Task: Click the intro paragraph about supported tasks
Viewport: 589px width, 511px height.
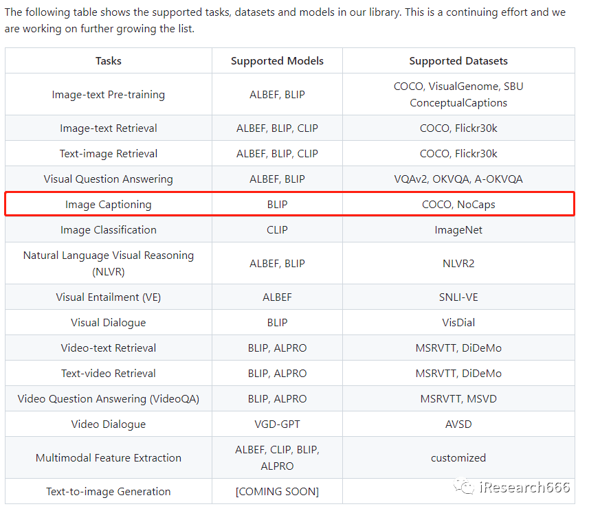Action: coord(285,21)
